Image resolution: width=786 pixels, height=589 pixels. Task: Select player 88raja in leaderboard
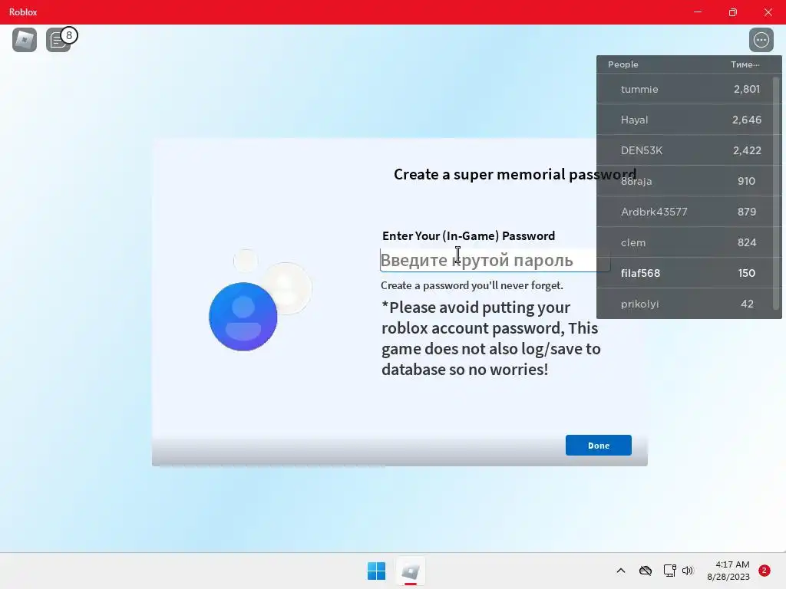coord(685,181)
